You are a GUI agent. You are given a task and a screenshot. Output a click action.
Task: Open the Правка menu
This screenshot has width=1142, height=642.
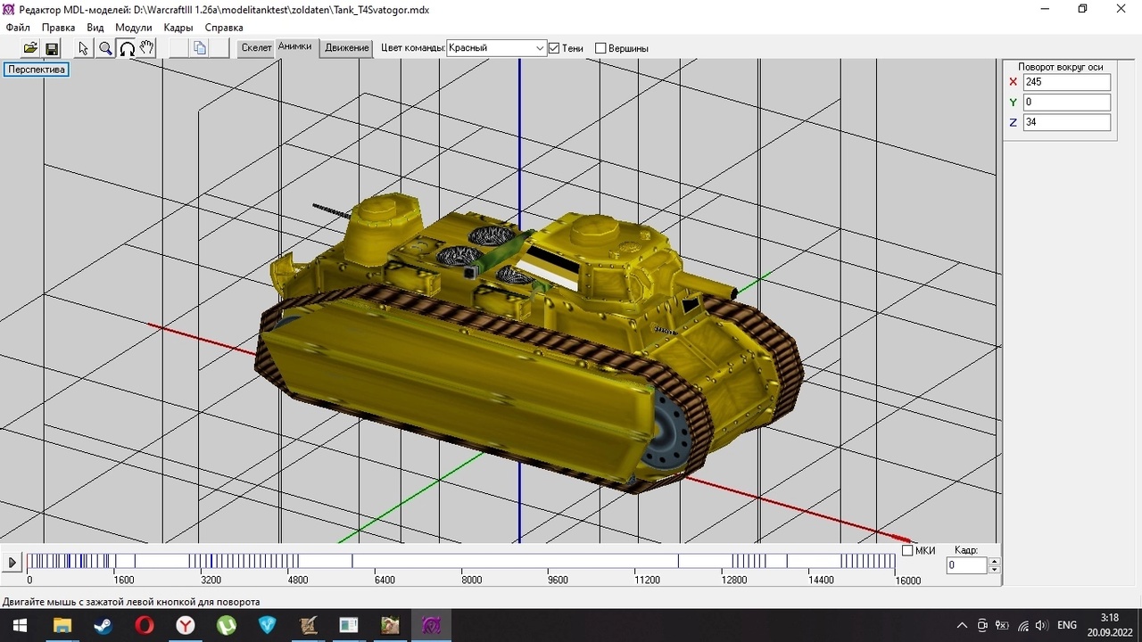pos(58,28)
